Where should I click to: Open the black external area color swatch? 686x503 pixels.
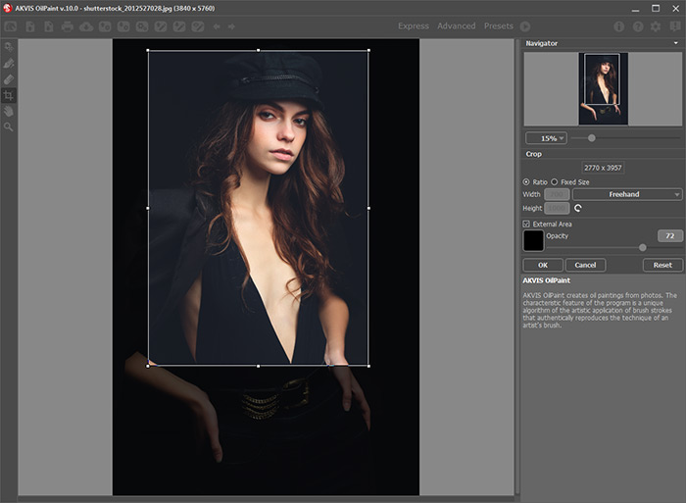(533, 240)
